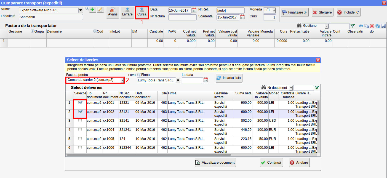
Task: Click the info bubble icon next to Nume dropdown
Action: coord(87,9)
